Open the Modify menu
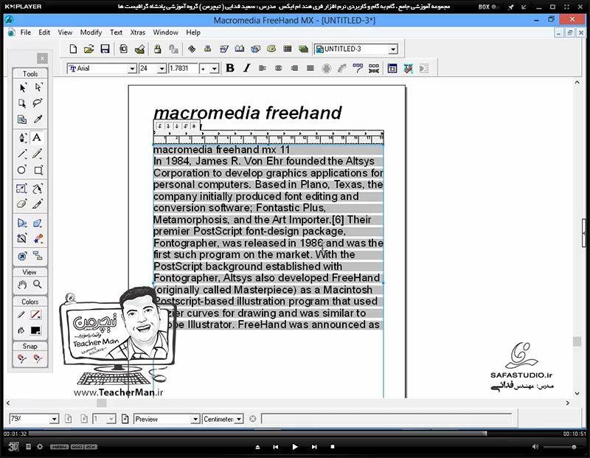The width and height of the screenshot is (590, 458). click(x=91, y=32)
